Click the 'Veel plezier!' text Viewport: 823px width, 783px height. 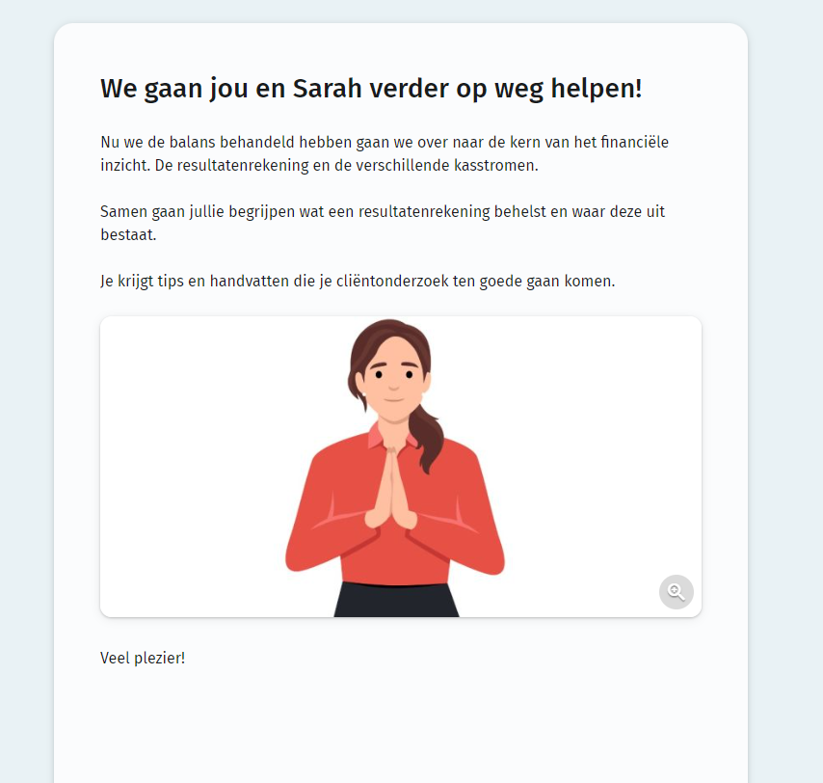coord(143,658)
